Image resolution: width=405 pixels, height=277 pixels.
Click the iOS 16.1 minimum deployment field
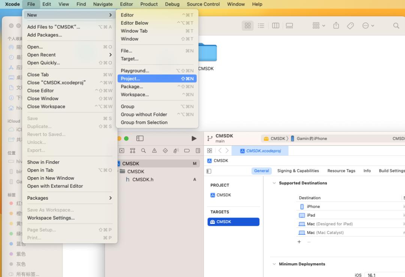click(x=385, y=275)
